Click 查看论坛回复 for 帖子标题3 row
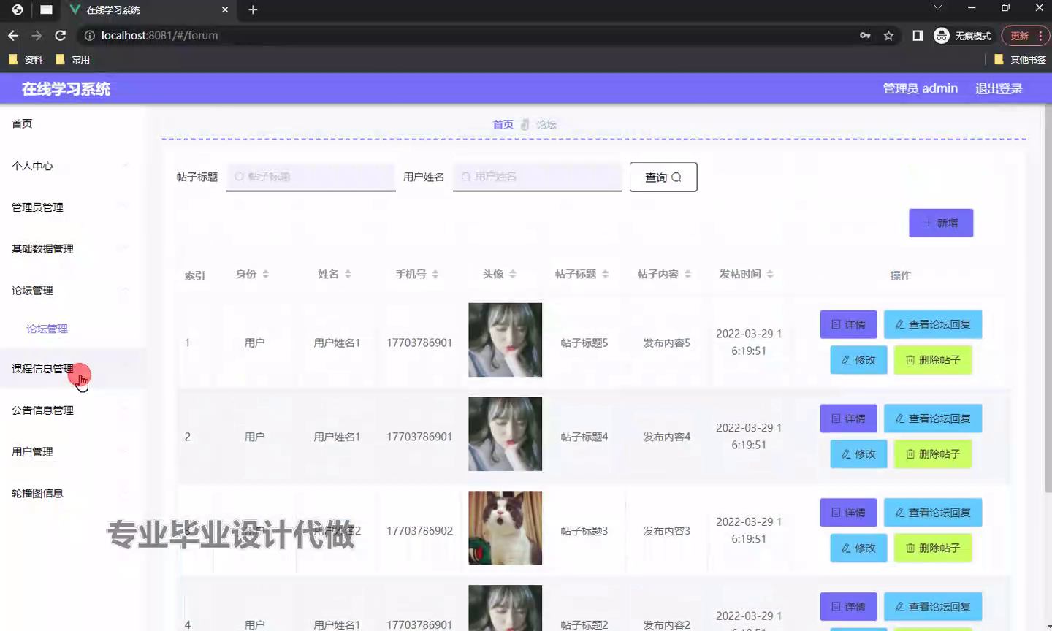Viewport: 1052px width, 631px height. 933,513
